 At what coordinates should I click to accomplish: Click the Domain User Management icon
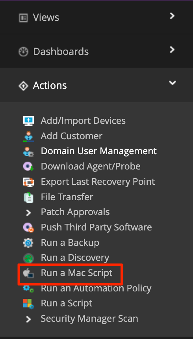pos(28,151)
